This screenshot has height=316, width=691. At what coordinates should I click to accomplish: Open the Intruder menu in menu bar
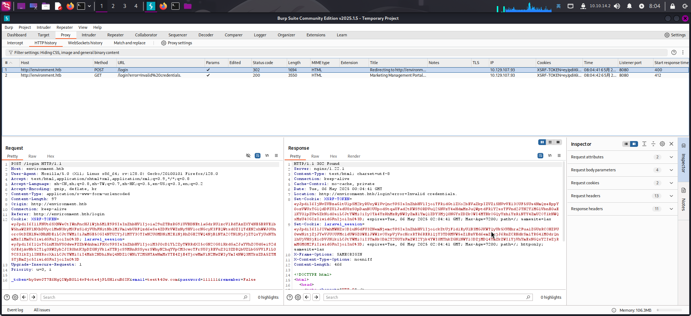coord(44,27)
